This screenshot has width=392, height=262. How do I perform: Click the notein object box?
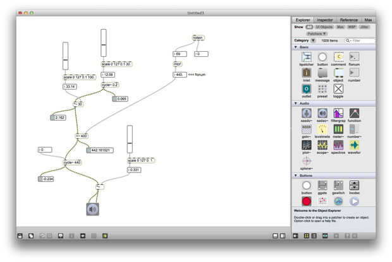(x=199, y=38)
